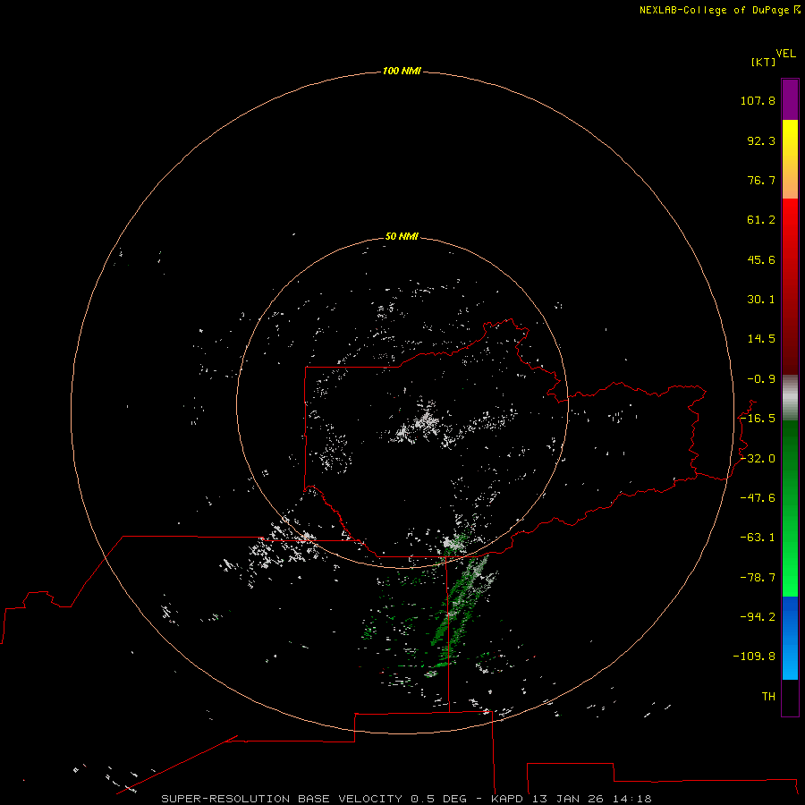Viewport: 805px width, 805px height.
Task: Click the -32.0 legend value
Action: point(758,459)
